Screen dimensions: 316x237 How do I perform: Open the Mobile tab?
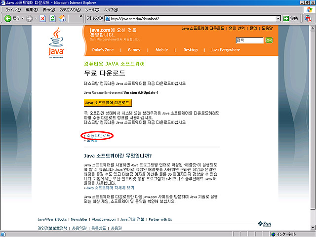point(161,50)
